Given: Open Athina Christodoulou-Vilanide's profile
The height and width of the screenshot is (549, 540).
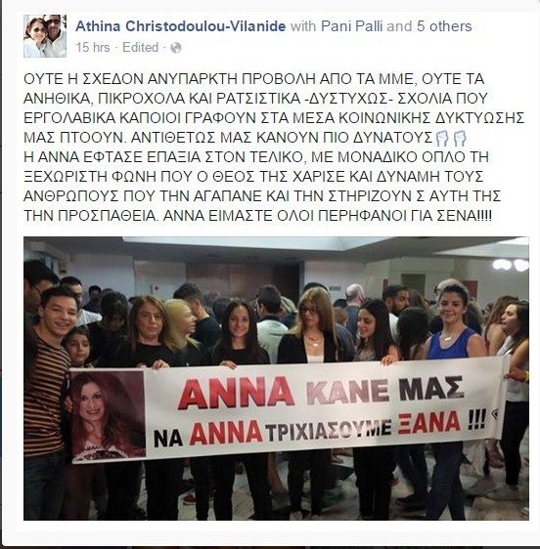Looking at the screenshot, I should [181, 26].
